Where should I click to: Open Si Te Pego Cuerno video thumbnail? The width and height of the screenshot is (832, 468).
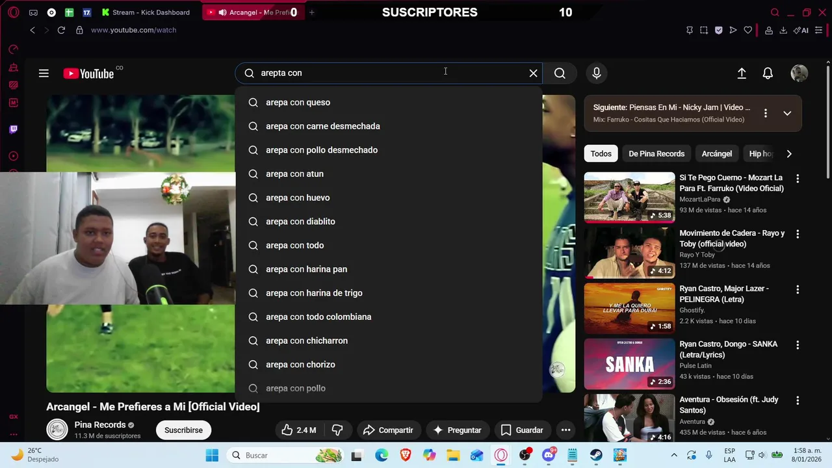pyautogui.click(x=629, y=198)
